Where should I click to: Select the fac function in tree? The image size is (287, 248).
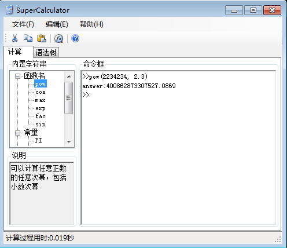point(41,116)
